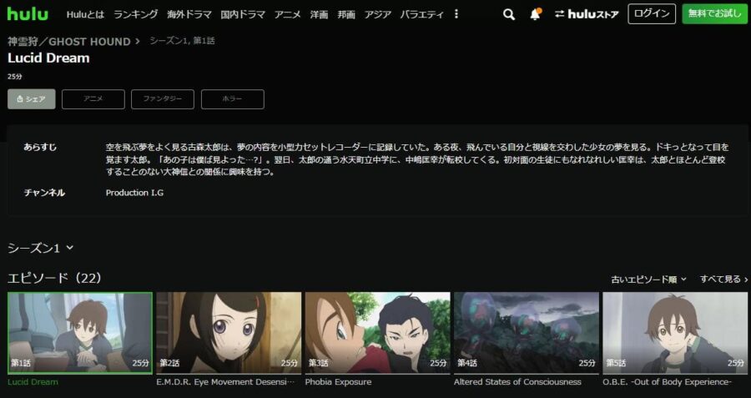The height and width of the screenshot is (398, 751).
Task: Follow the 神霊狩/GHOST HOUND breadcrumb link
Action: (x=69, y=41)
